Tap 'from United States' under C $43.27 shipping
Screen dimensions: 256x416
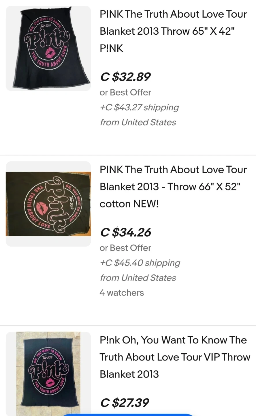point(138,122)
